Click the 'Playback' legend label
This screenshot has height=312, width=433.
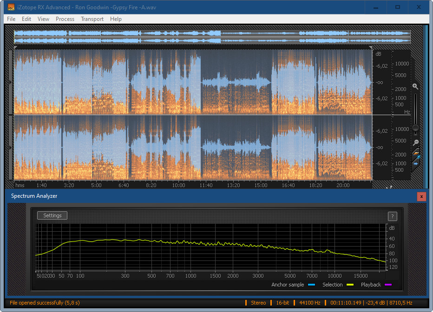(x=371, y=285)
